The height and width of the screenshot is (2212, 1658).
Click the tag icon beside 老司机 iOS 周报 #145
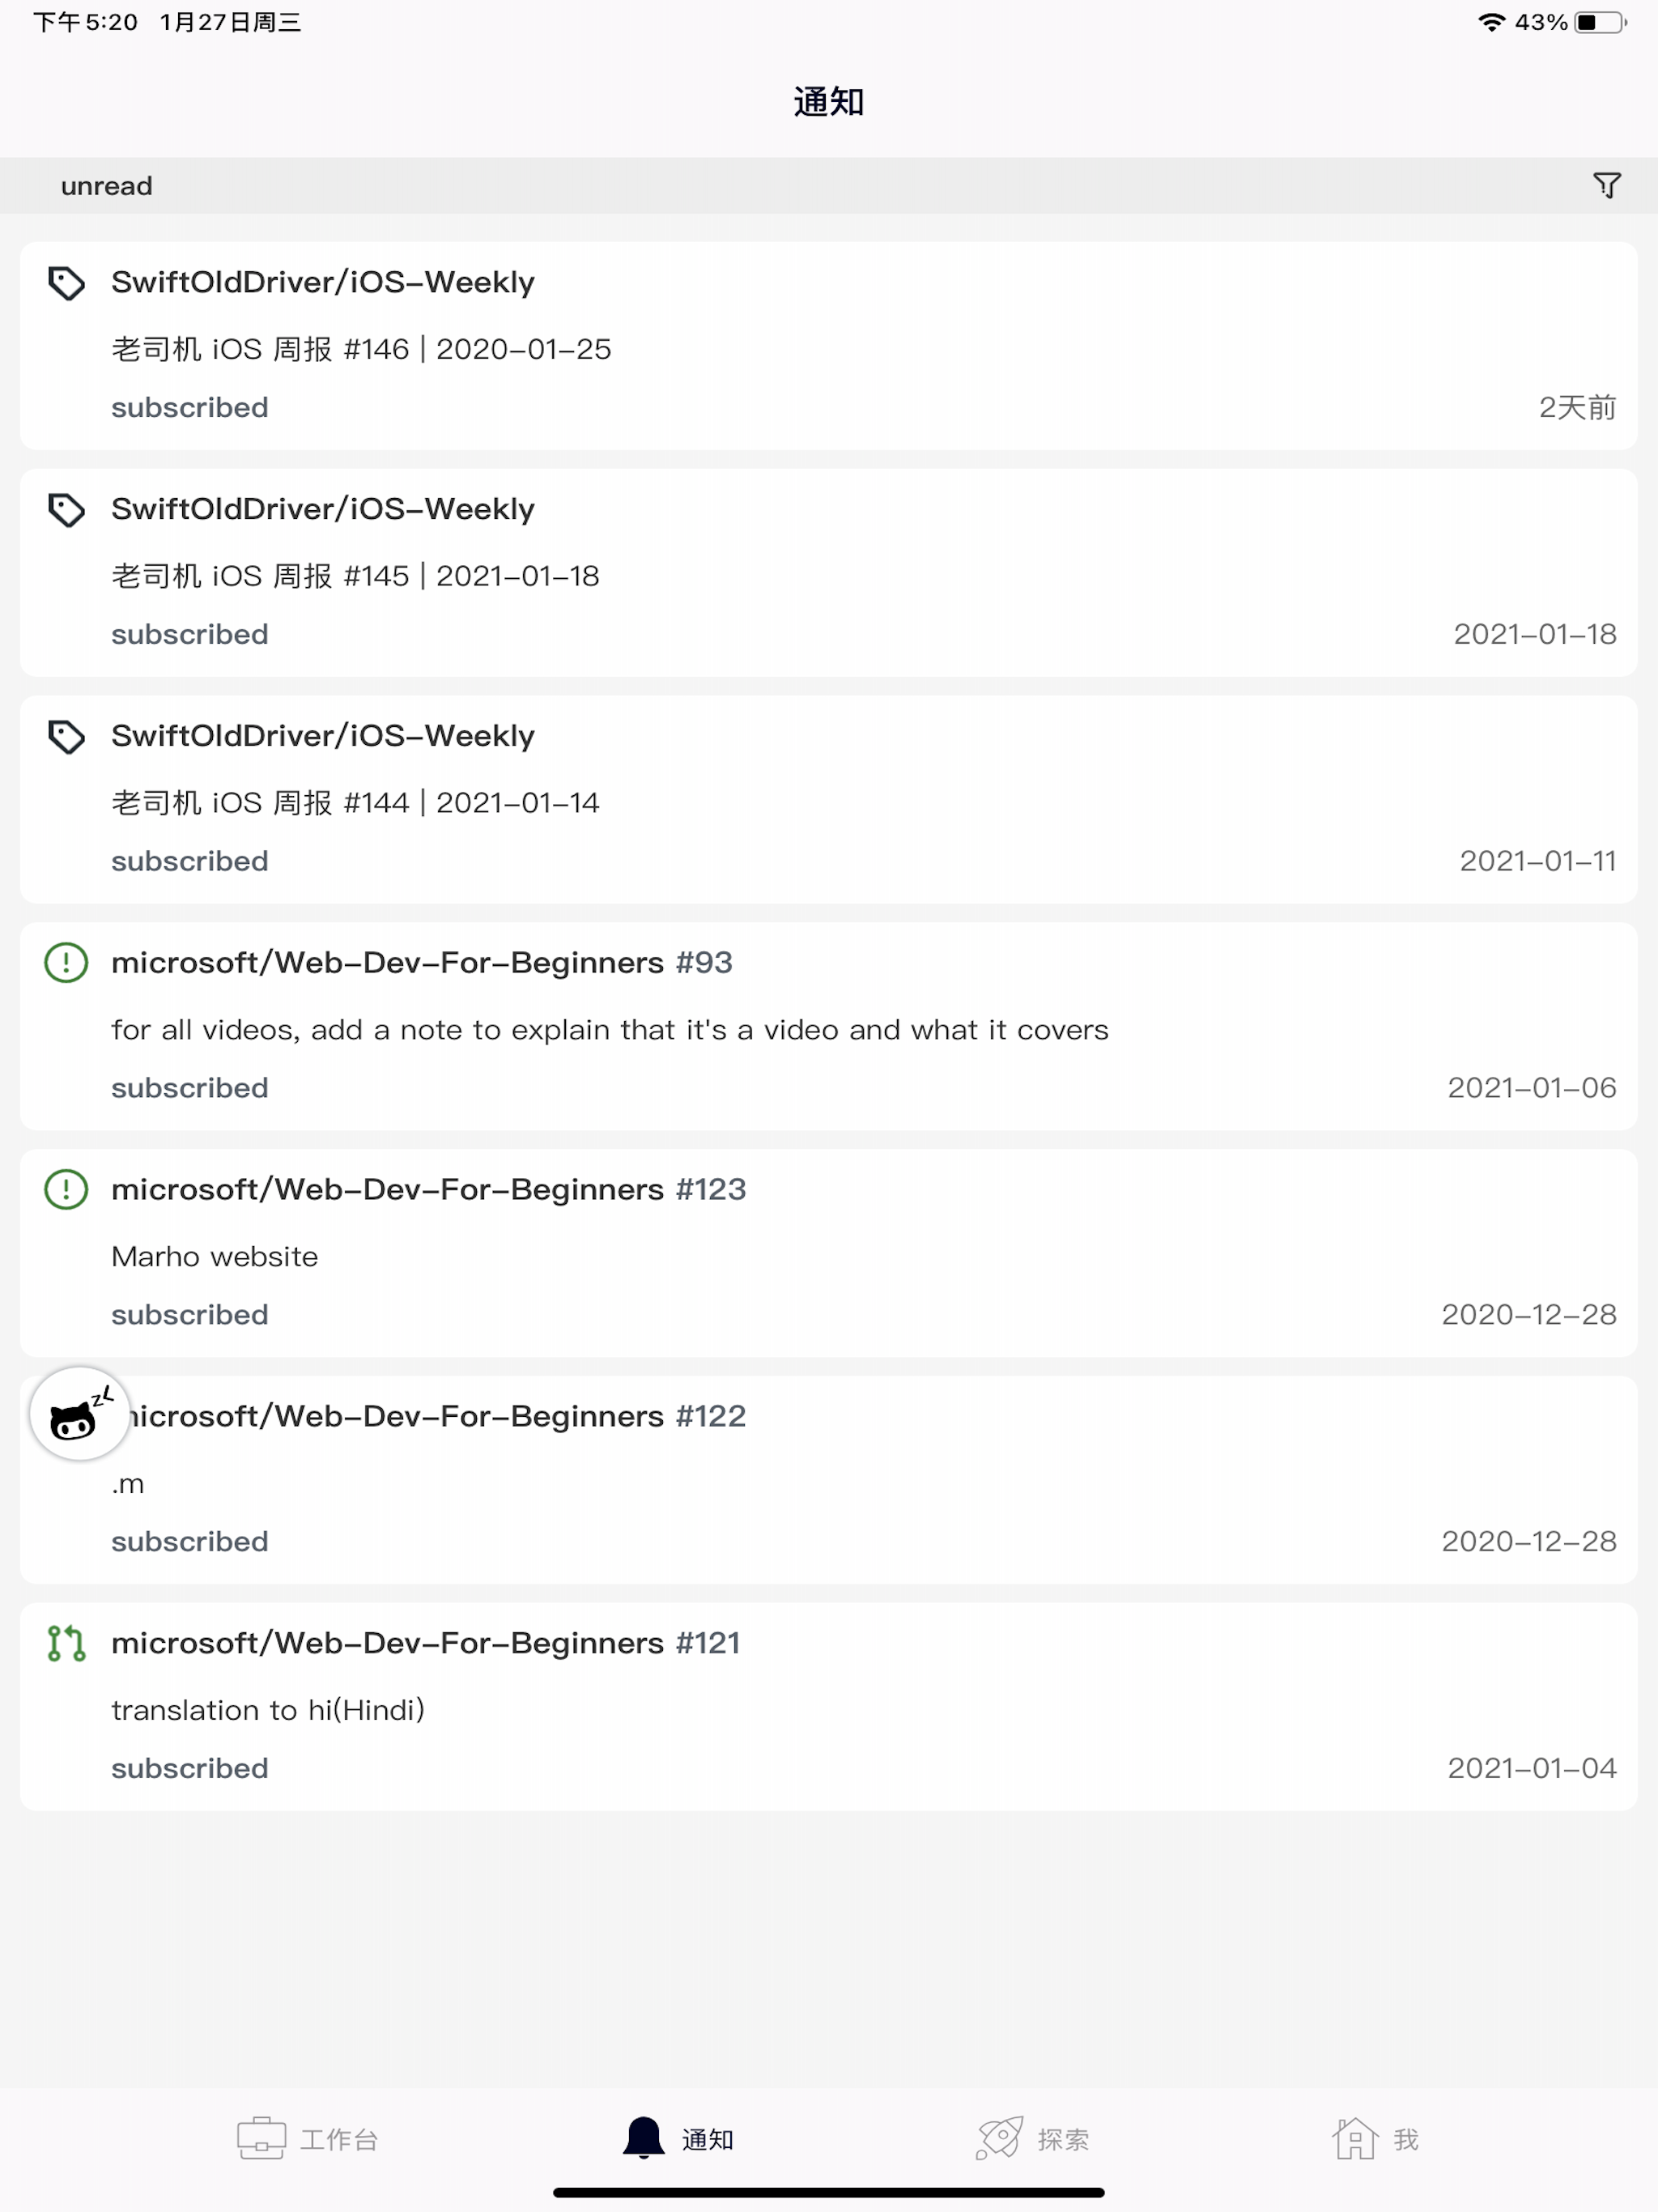click(67, 510)
